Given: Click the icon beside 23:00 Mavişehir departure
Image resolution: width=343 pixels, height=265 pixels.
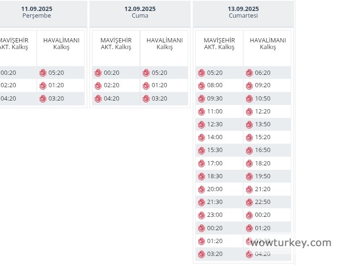Looking at the screenshot, I should pyautogui.click(x=201, y=215).
